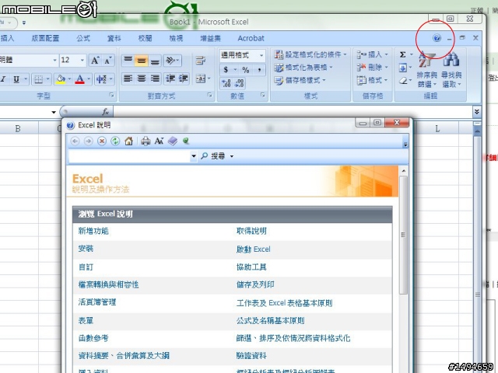This screenshot has height=373, width=498.
Task: Open 函數參考 help topic
Action: coord(93,338)
